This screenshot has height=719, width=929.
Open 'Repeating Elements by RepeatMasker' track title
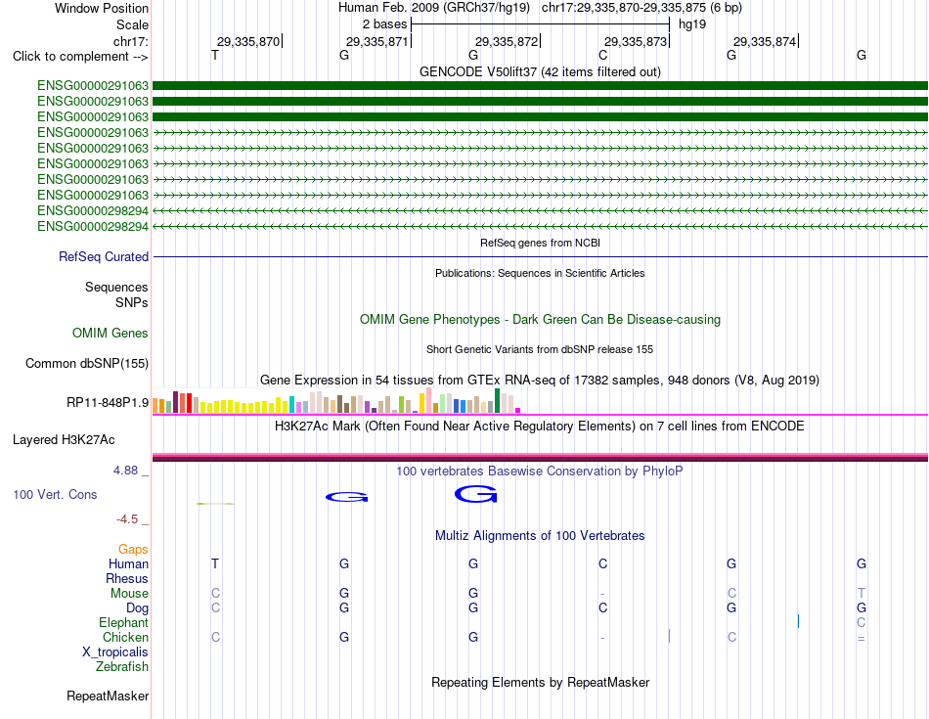tap(540, 683)
